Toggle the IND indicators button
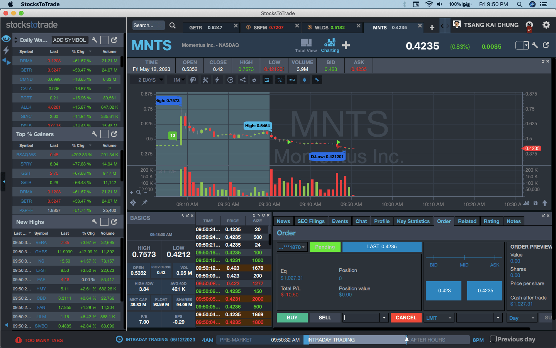This screenshot has height=348, width=556. 292,80
